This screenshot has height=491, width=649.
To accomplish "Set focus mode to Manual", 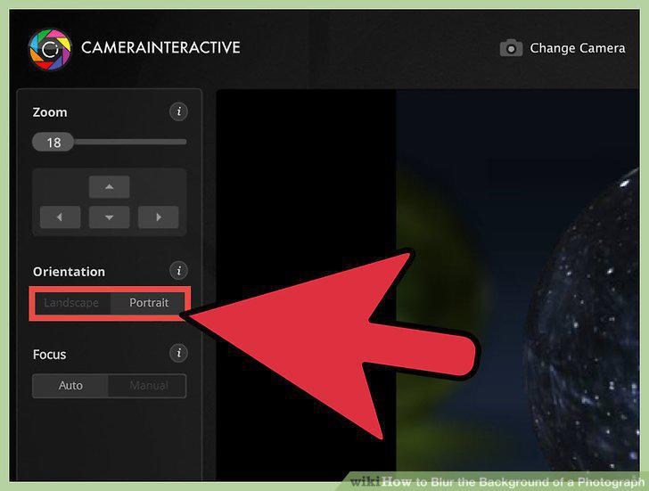I will [x=147, y=386].
